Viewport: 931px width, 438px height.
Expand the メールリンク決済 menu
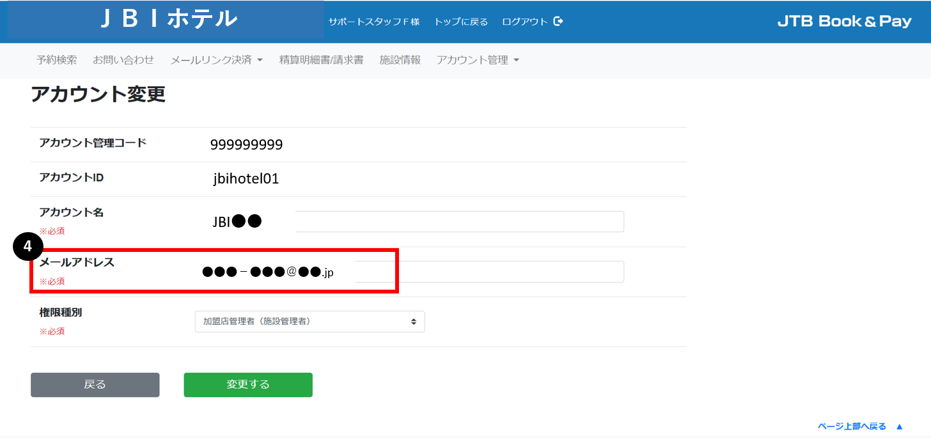217,60
